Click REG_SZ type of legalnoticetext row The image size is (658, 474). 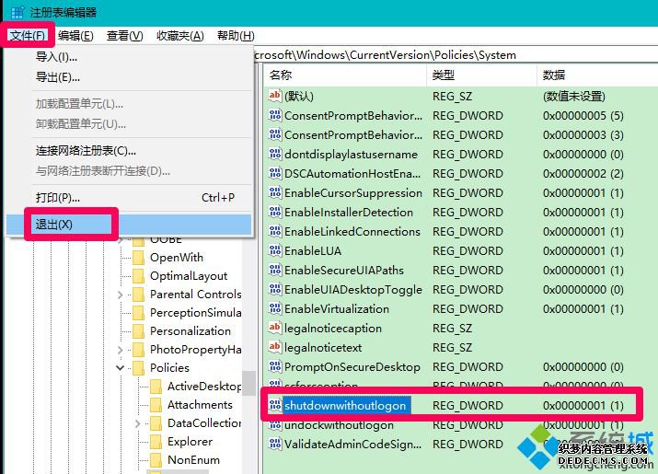452,347
